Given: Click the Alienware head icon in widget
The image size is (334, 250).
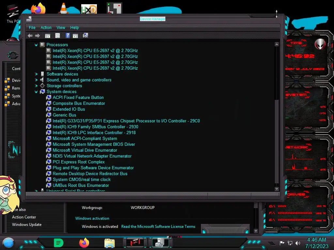Looking at the screenshot, I should click(320, 44).
